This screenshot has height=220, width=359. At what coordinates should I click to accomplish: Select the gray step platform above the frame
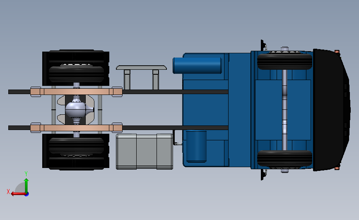141,68
